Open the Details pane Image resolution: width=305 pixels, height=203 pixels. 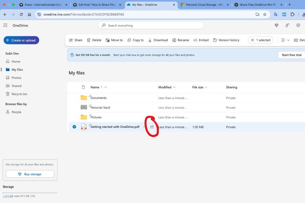pos(299,40)
